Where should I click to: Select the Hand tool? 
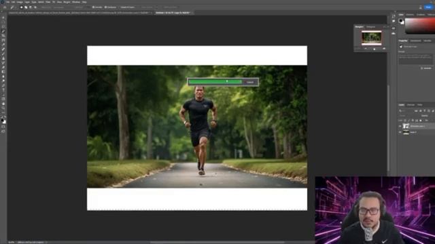coord(3,104)
